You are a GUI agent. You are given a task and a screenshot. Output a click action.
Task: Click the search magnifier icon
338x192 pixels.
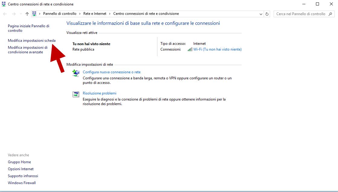tap(330, 14)
